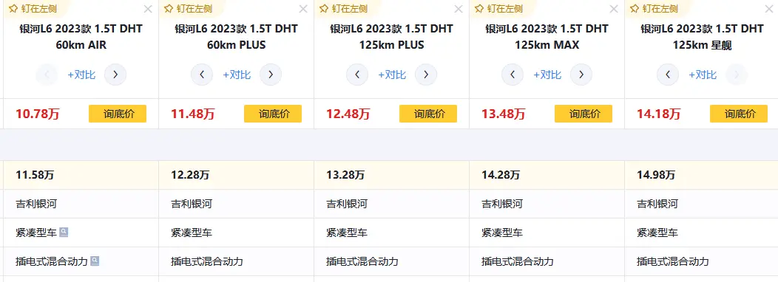Select the 11.48万 price

click(x=193, y=114)
